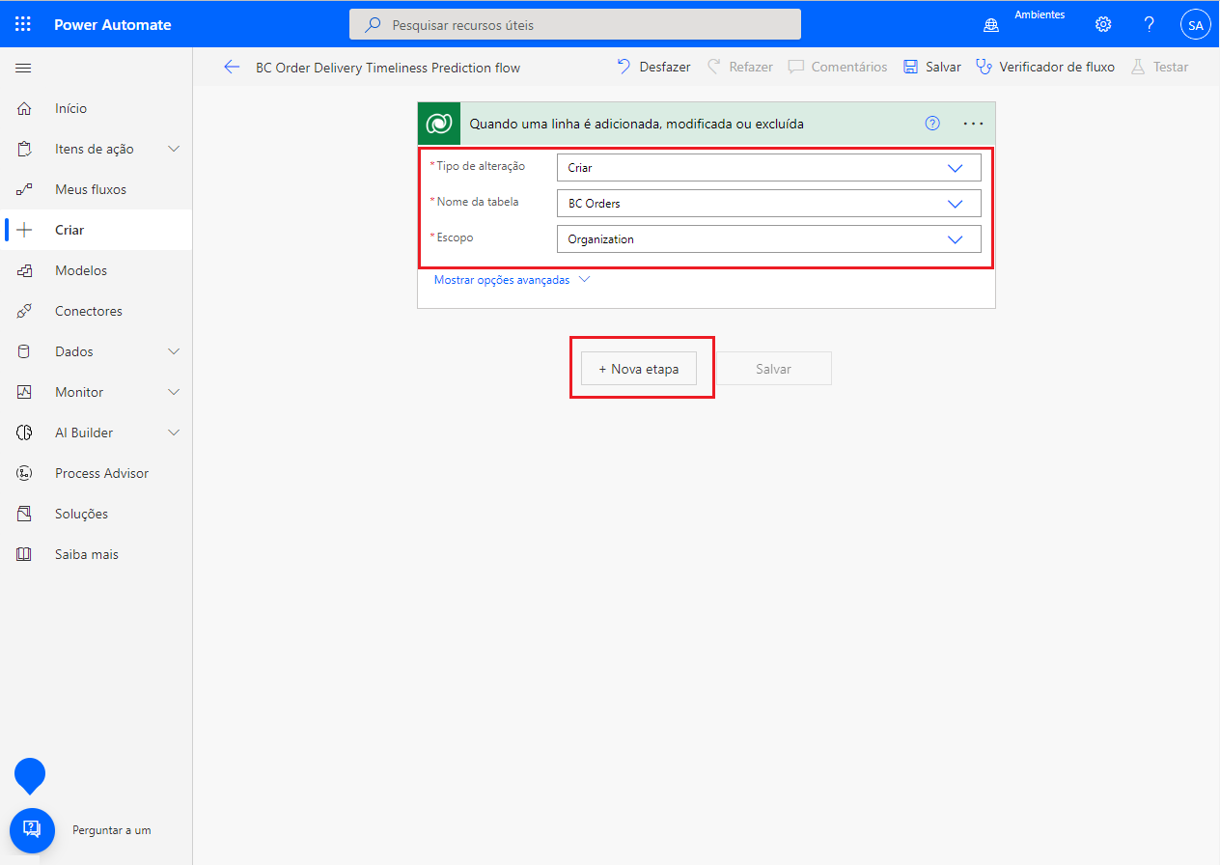Image resolution: width=1220 pixels, height=865 pixels.
Task: Click the Saiba mais book icon
Action: (x=24, y=554)
